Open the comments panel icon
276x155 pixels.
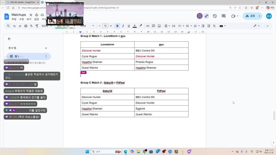[224, 16]
